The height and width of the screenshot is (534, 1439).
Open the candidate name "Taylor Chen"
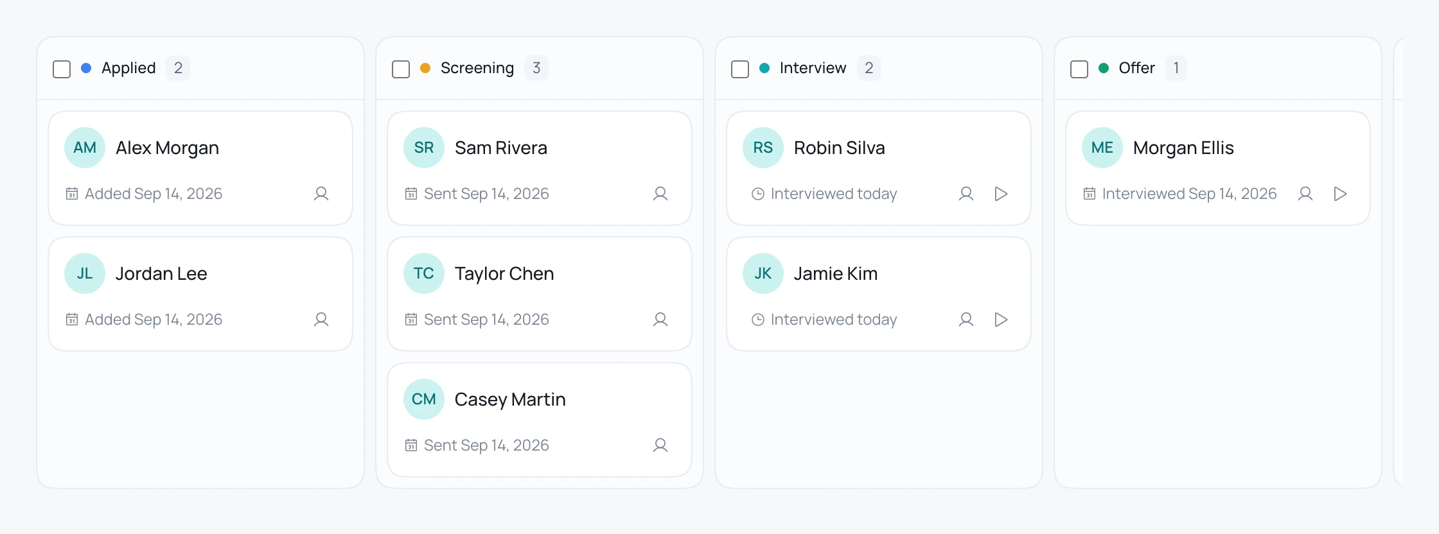[504, 274]
